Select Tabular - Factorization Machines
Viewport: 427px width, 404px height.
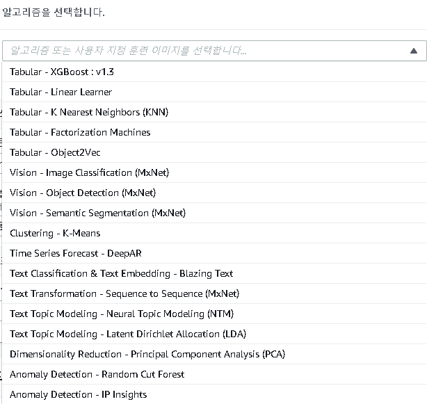[214, 132]
